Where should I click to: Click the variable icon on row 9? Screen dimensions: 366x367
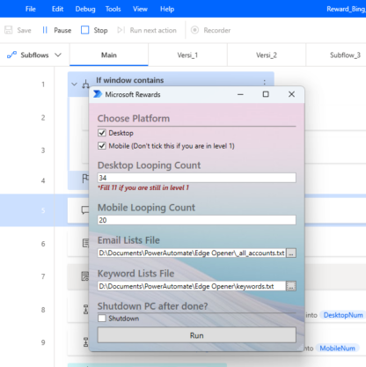point(86,342)
